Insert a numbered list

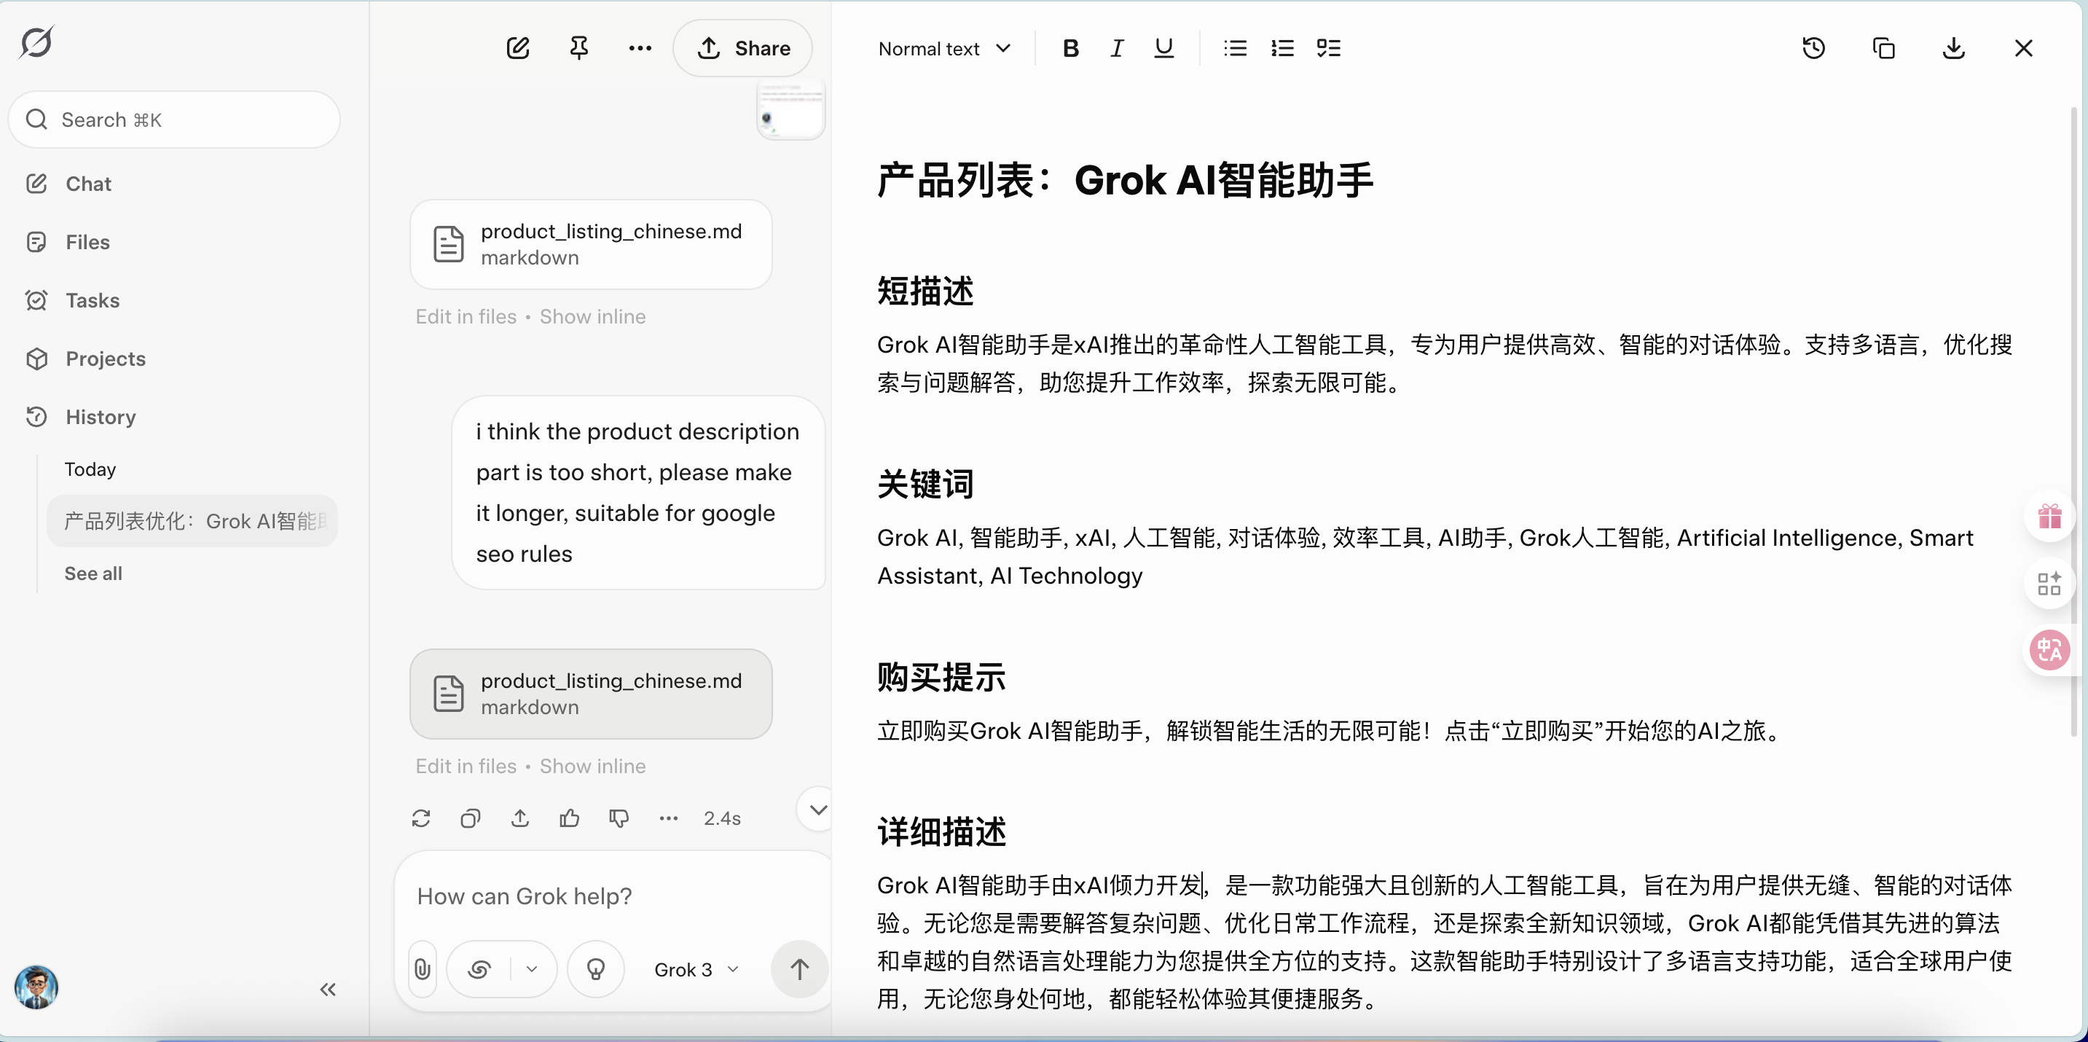pyautogui.click(x=1282, y=49)
